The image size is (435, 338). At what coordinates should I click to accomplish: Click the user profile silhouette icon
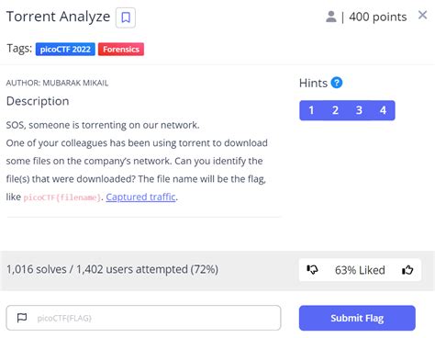click(331, 17)
